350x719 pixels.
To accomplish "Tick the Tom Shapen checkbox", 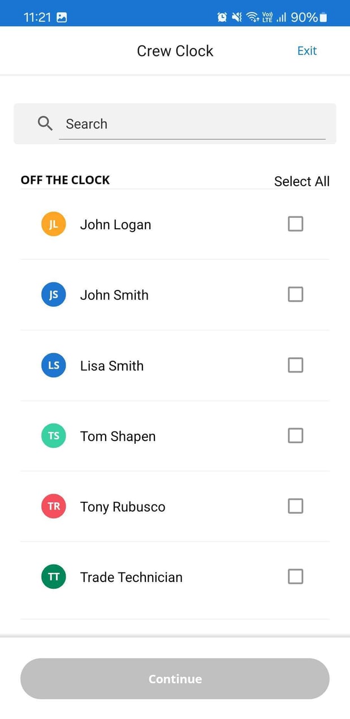I will point(295,435).
